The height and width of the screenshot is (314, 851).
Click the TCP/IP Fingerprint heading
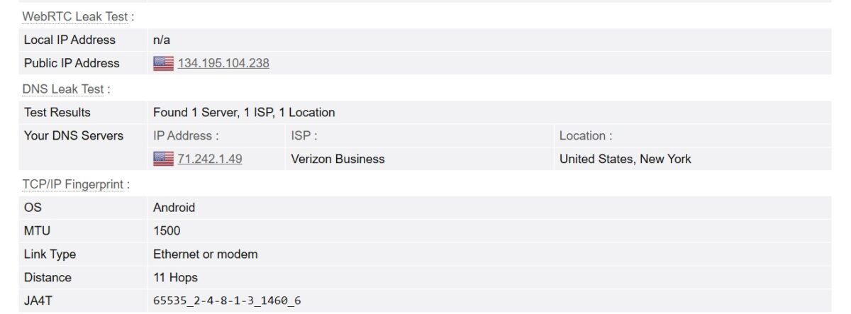pyautogui.click(x=74, y=184)
